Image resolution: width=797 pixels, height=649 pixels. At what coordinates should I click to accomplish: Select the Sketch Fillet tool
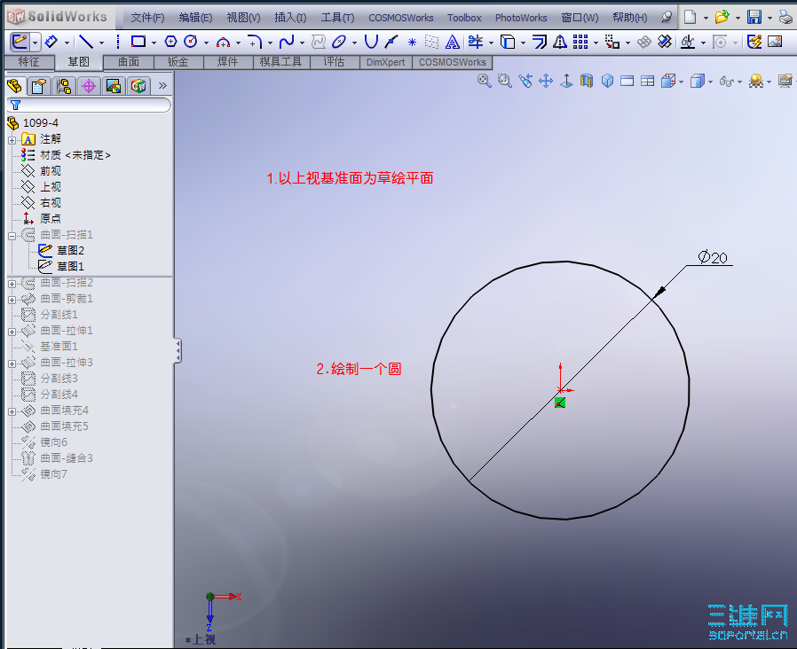(x=254, y=42)
